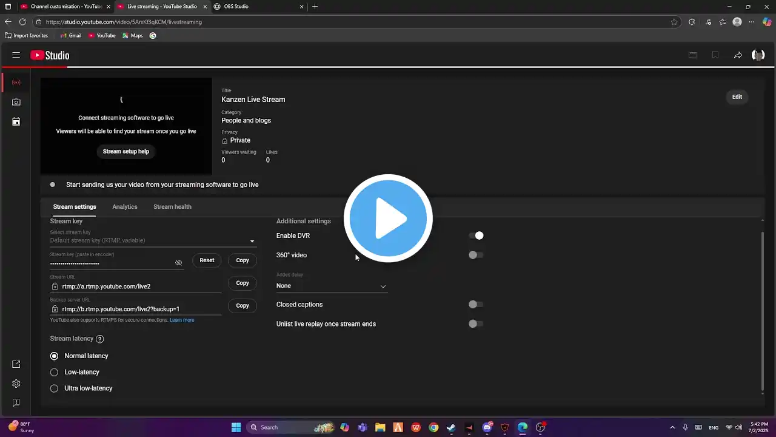
Task: Open the settings gear in left sidebar
Action: coord(16,384)
